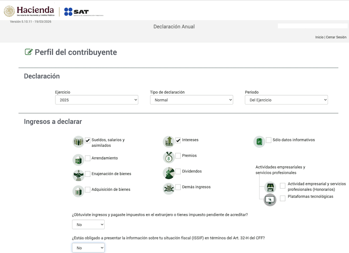Screen dimensions: 349x253
Task: Click the Premios money bag icon
Action: point(168,157)
